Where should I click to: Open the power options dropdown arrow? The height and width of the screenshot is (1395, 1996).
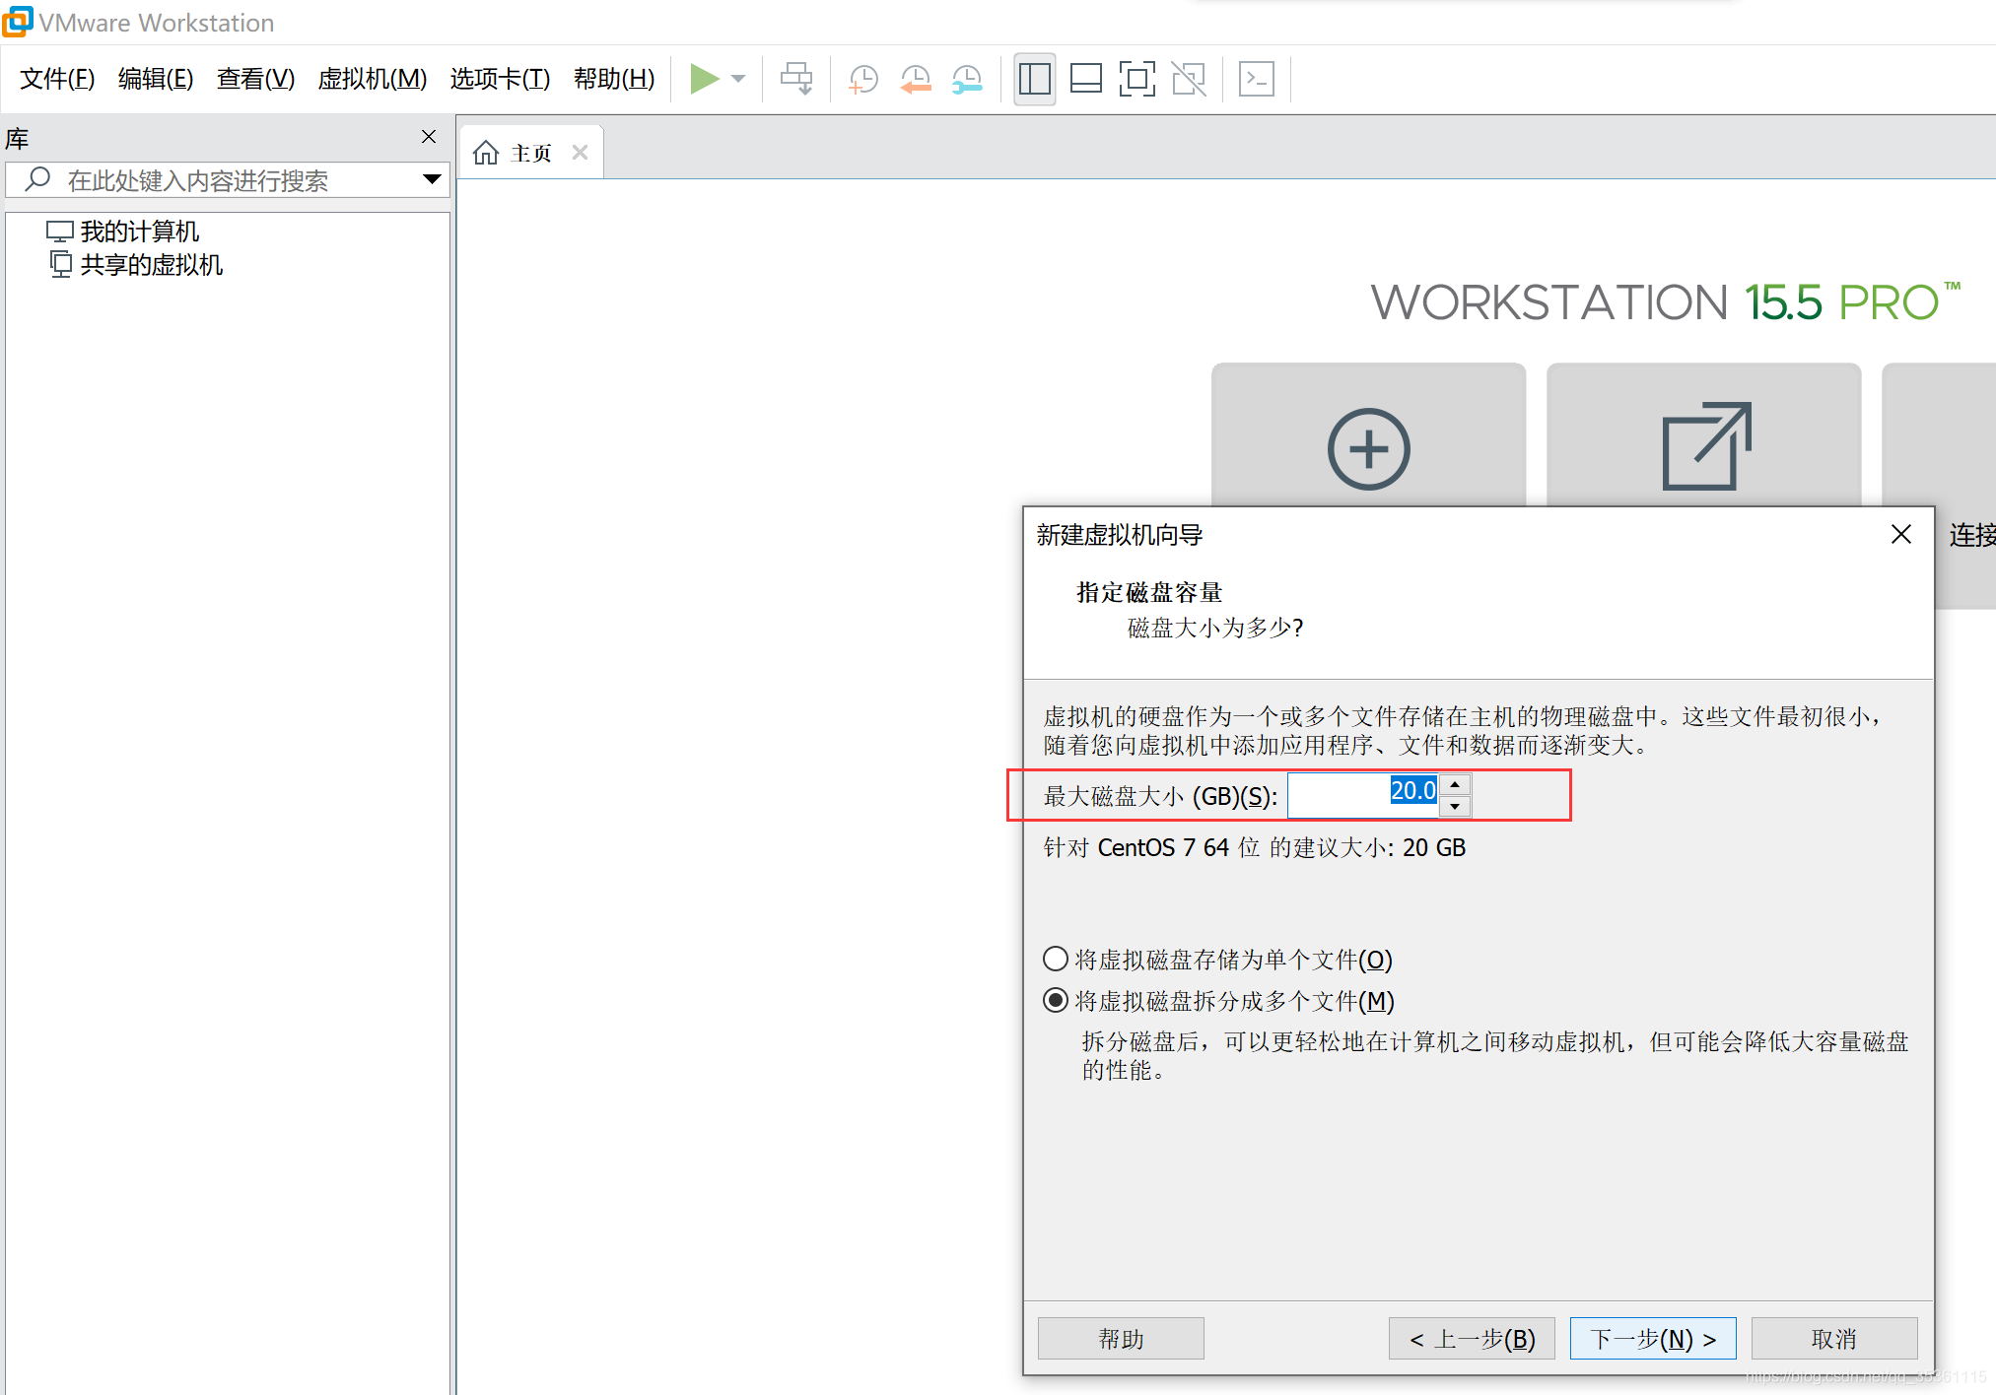click(738, 79)
